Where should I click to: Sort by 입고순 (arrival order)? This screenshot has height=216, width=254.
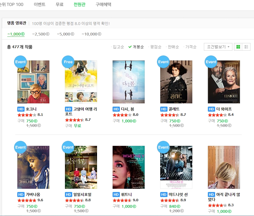coord(118,47)
